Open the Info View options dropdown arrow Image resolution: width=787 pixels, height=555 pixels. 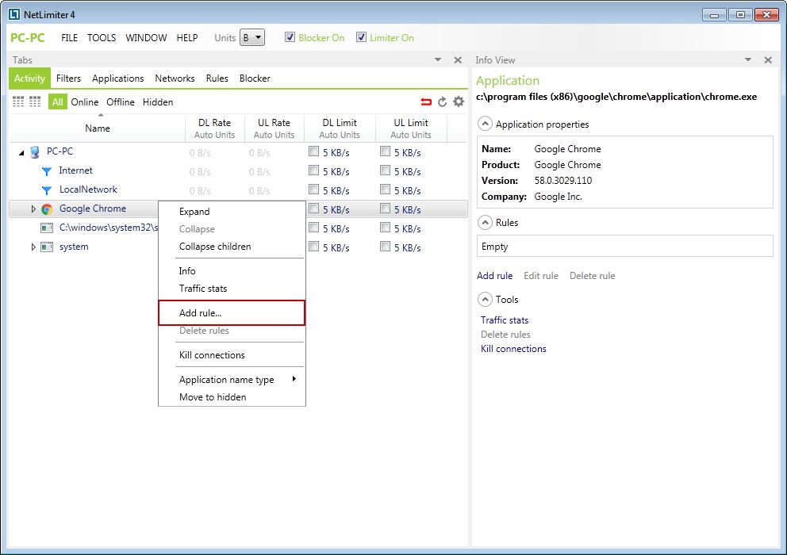click(748, 59)
